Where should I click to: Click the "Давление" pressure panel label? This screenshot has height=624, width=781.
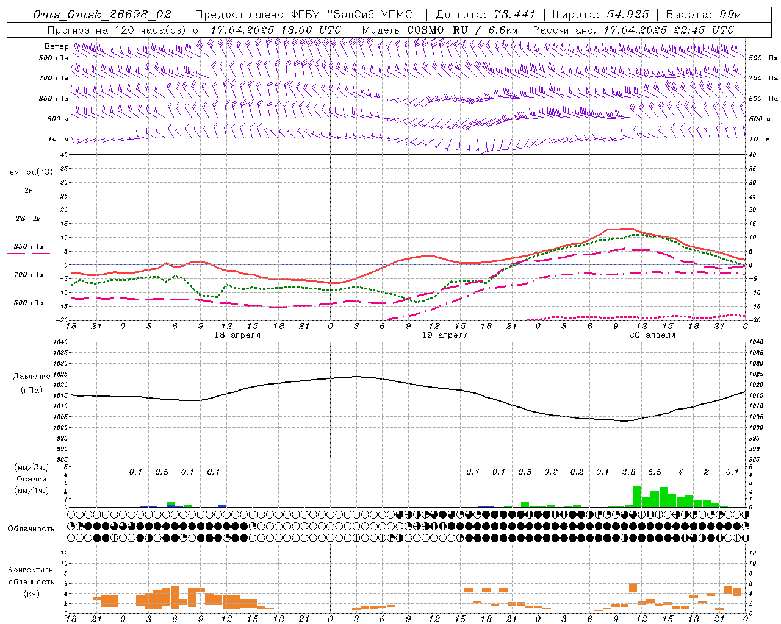32,377
